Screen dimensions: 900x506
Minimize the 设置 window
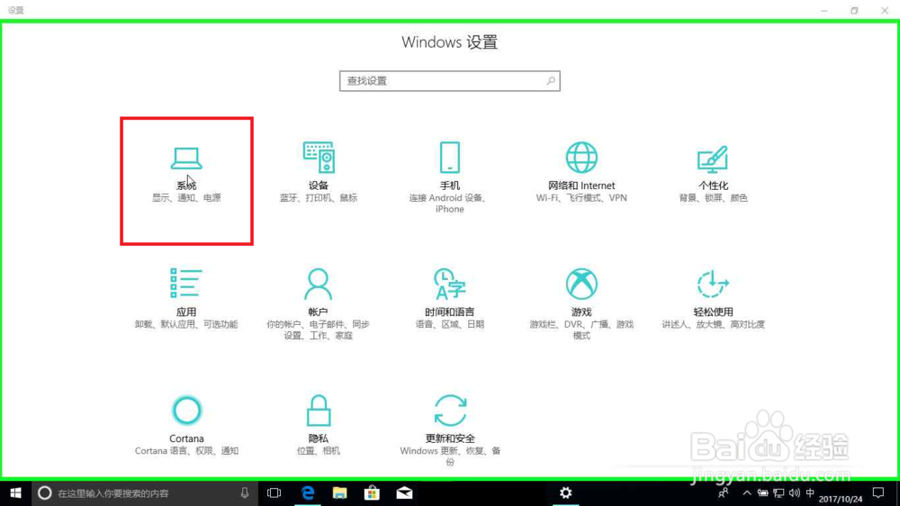click(824, 10)
